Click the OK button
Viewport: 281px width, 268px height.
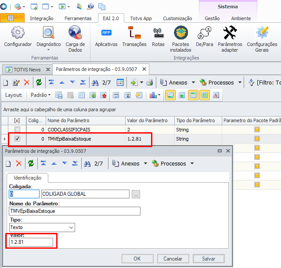coord(137,258)
